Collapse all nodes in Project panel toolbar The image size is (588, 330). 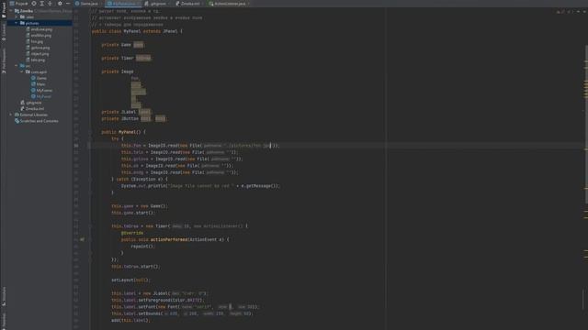(x=50, y=4)
